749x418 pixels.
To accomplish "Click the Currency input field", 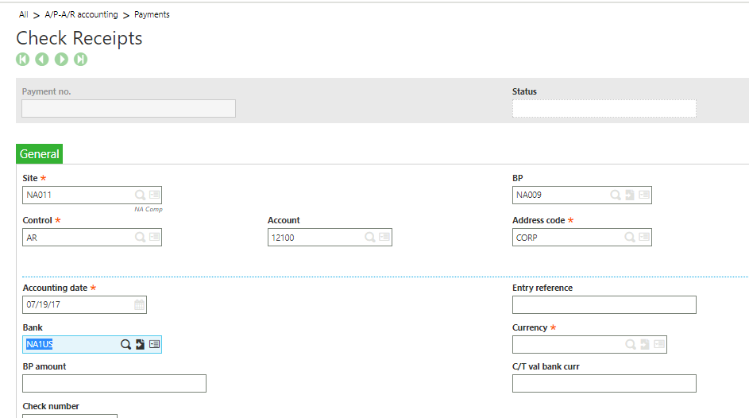I will 567,344.
